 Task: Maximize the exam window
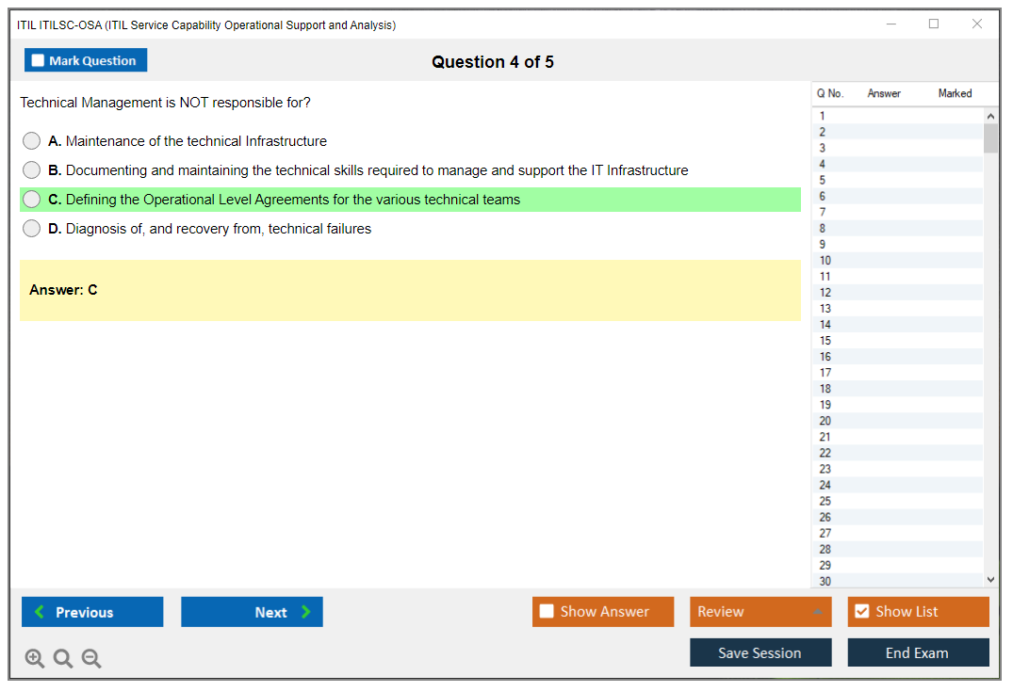pos(934,24)
